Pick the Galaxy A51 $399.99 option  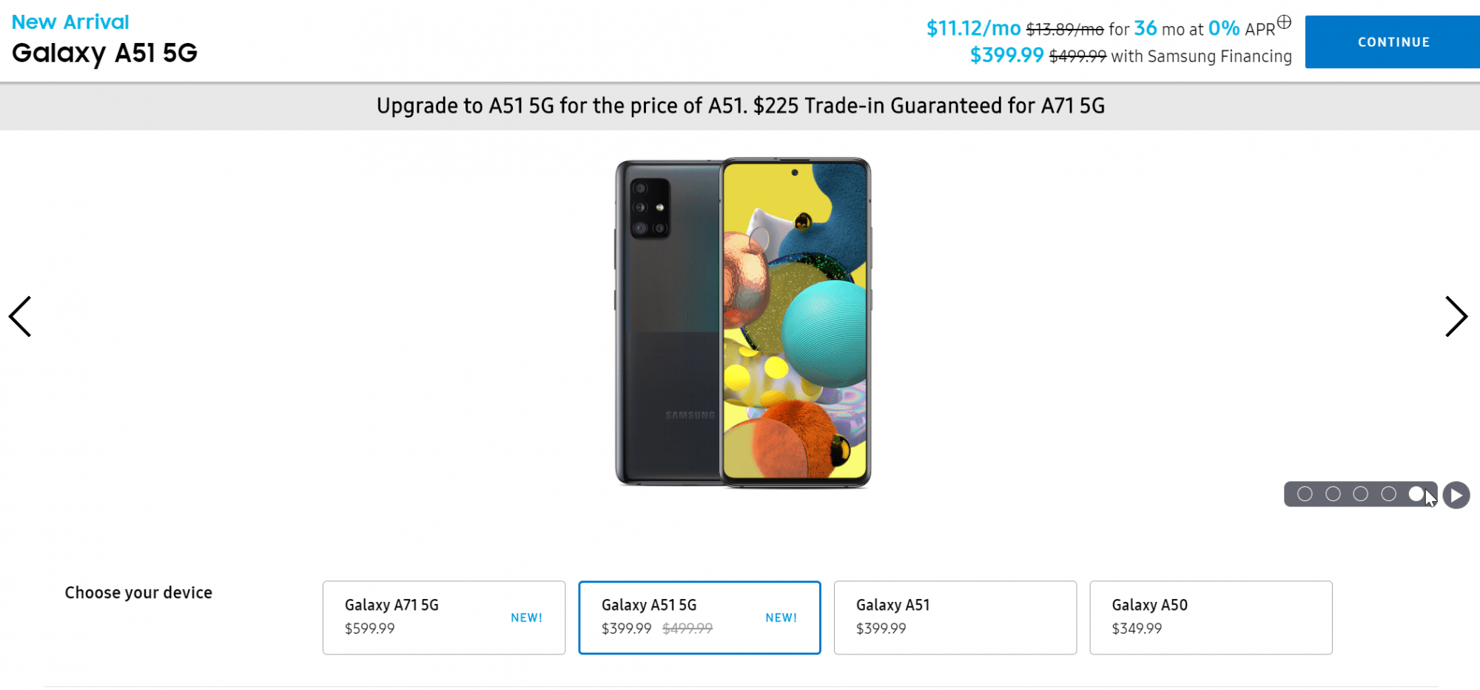955,617
